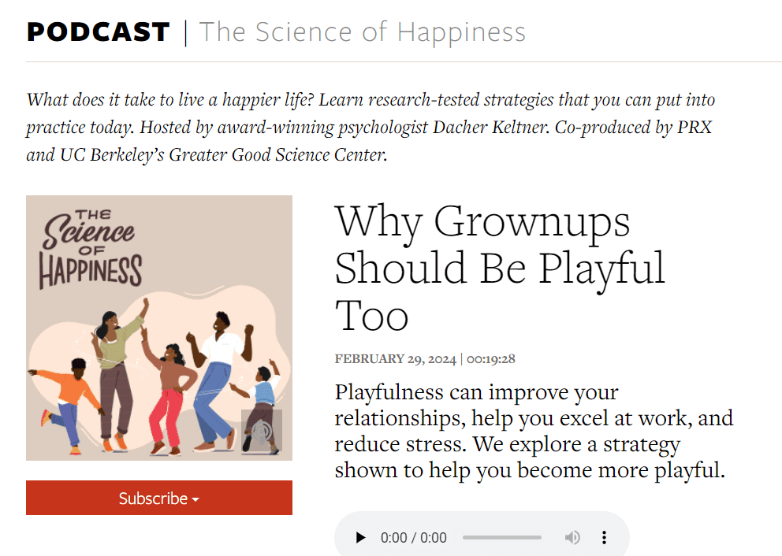Open the Subscribe dropdown

pyautogui.click(x=159, y=498)
